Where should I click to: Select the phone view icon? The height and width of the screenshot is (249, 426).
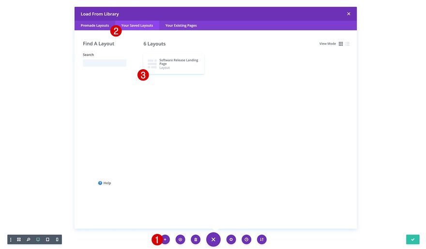[x=57, y=239]
